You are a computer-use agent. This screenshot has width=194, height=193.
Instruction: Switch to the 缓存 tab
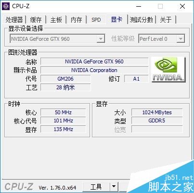tap(36, 20)
